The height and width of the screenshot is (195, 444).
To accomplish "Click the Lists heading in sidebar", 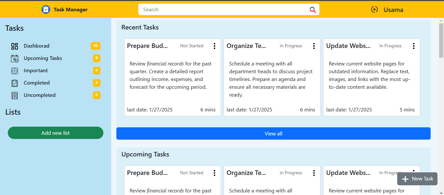I will 13,112.
